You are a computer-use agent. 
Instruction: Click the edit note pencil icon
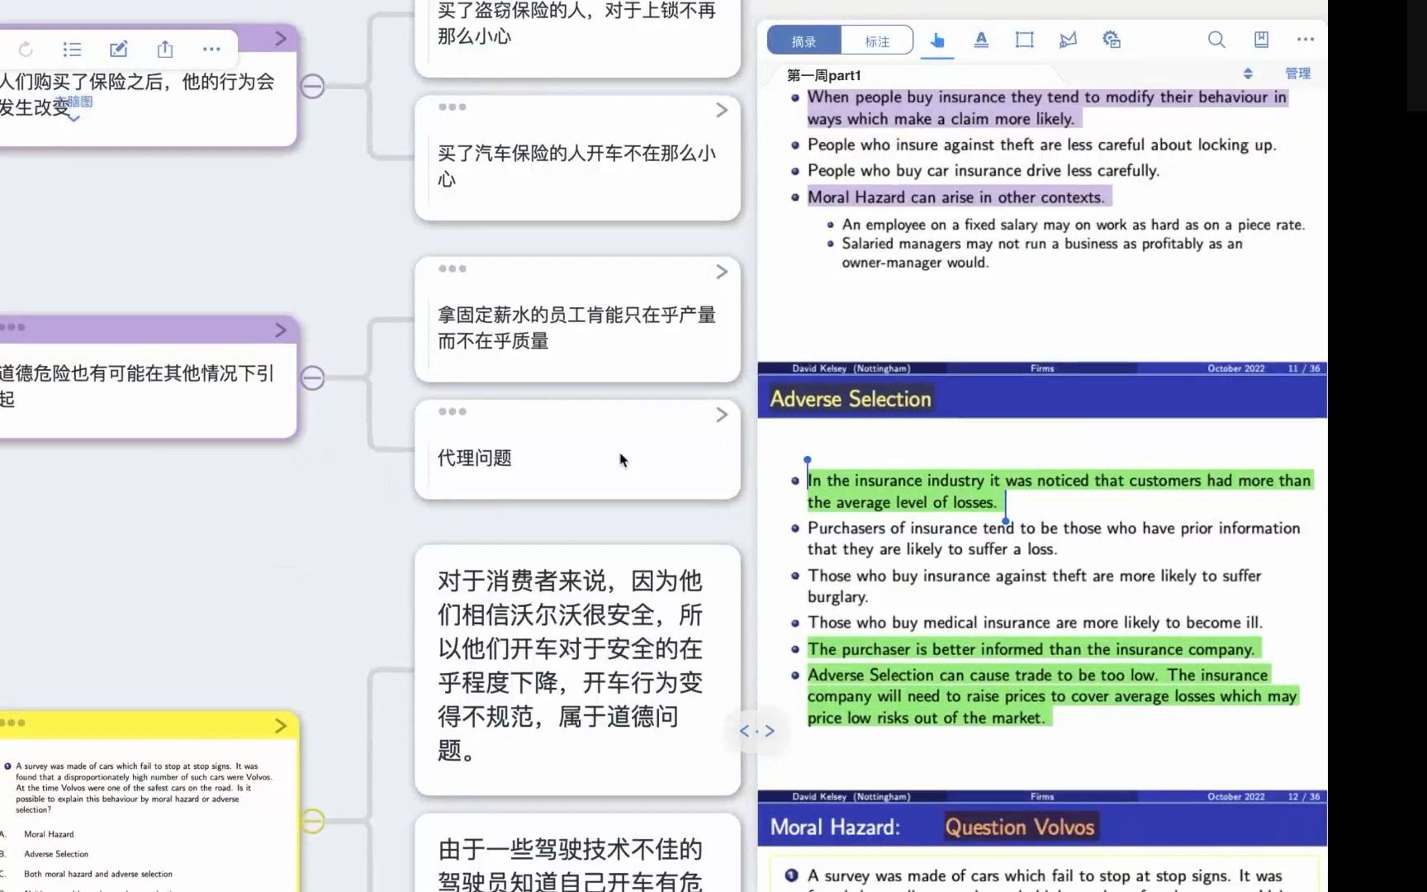119,50
